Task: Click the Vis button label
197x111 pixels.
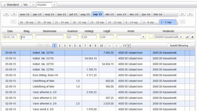Action: point(25,5)
